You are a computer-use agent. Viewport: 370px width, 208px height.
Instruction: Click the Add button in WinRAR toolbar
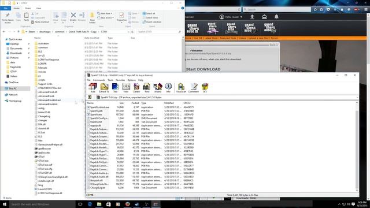[x=92, y=88]
